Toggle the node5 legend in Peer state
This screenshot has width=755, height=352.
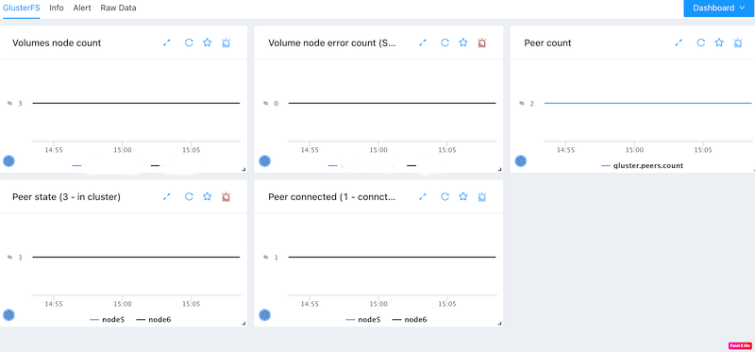pos(108,319)
